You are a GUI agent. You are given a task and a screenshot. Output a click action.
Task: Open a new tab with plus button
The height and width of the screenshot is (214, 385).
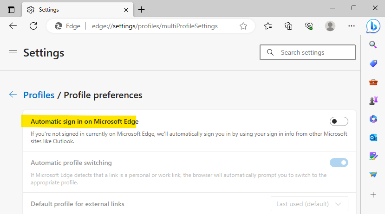click(142, 10)
